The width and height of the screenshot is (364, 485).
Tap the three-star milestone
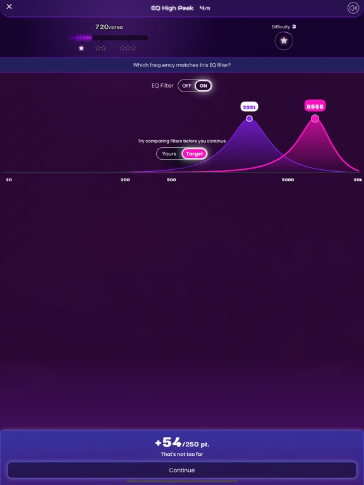pyautogui.click(x=128, y=48)
